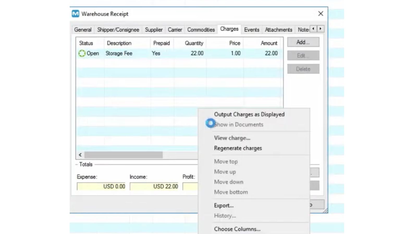Image resolution: width=417 pixels, height=234 pixels.
Task: Switch to the Attachments tab
Action: coord(278,30)
